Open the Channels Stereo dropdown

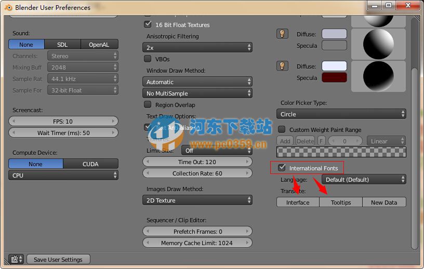point(83,56)
